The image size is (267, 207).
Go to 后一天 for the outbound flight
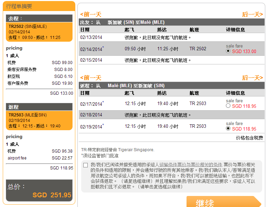[x=252, y=14]
